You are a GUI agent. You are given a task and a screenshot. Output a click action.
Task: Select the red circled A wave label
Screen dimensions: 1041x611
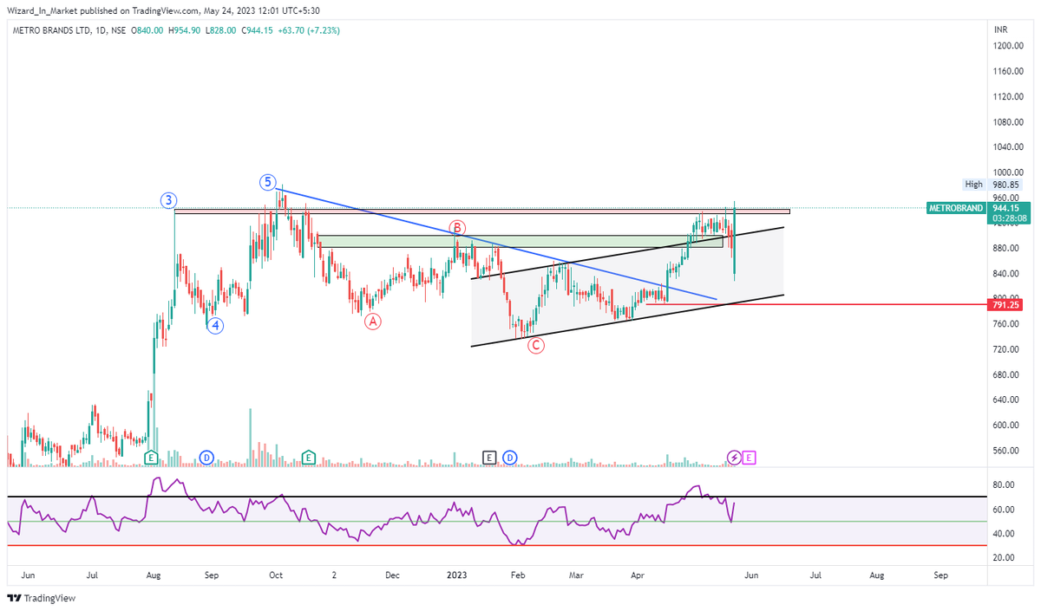[372, 322]
